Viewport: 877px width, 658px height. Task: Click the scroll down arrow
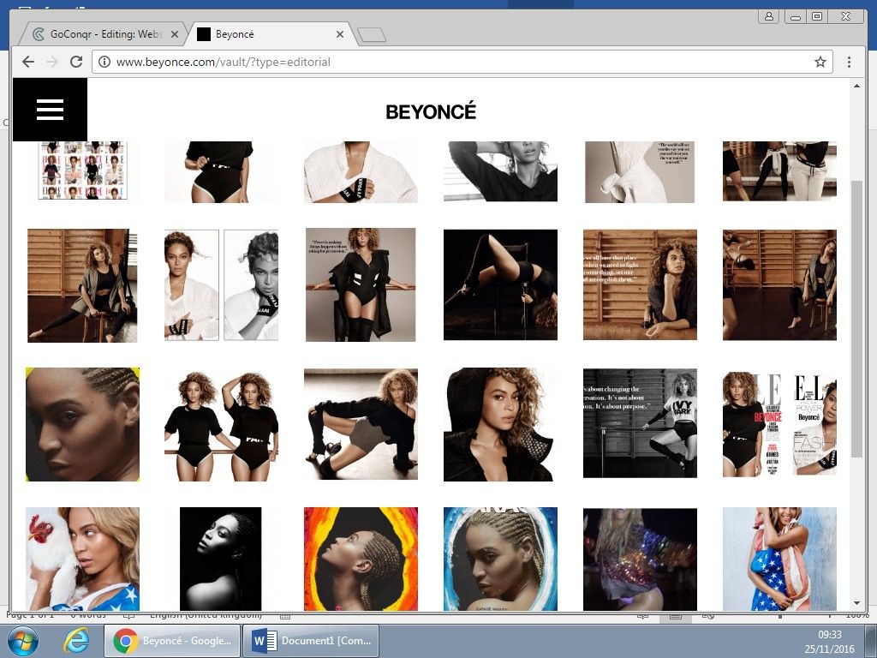click(x=856, y=603)
